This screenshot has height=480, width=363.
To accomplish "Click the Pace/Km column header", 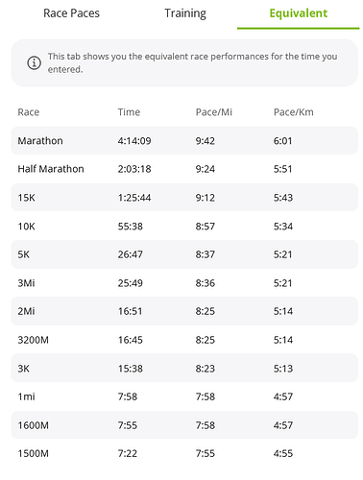I will [294, 112].
